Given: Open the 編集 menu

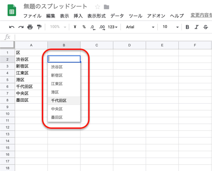Looking at the screenshot, I should point(51,16).
